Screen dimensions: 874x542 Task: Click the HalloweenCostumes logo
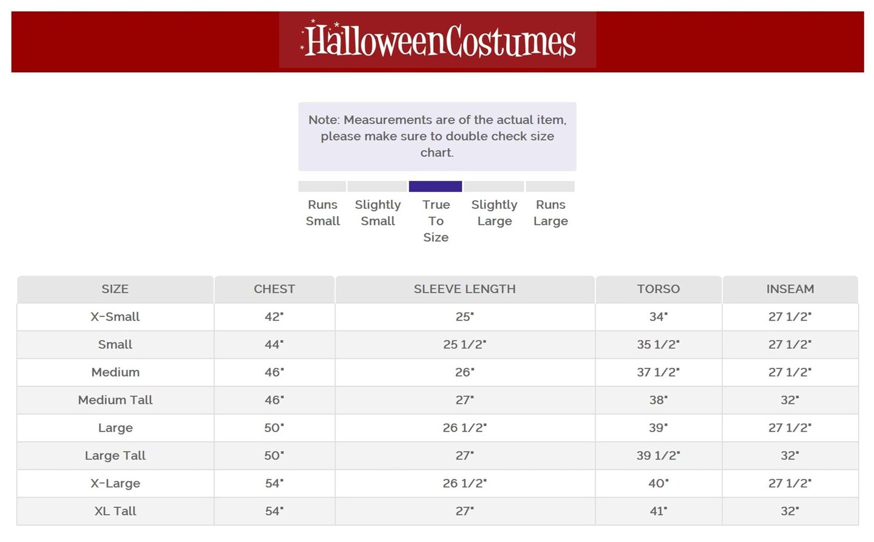coord(438,41)
